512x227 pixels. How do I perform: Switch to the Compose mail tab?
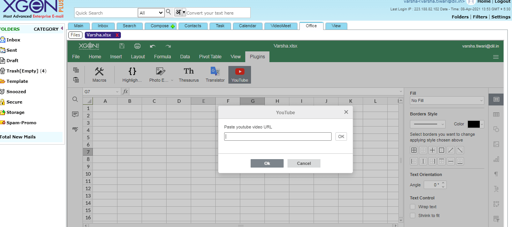(x=161, y=26)
